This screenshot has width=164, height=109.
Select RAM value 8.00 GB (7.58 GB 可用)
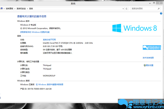click(x=53, y=46)
